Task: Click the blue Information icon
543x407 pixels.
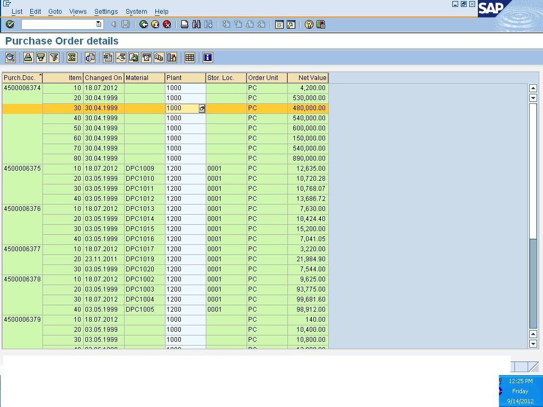Action: pyautogui.click(x=207, y=57)
